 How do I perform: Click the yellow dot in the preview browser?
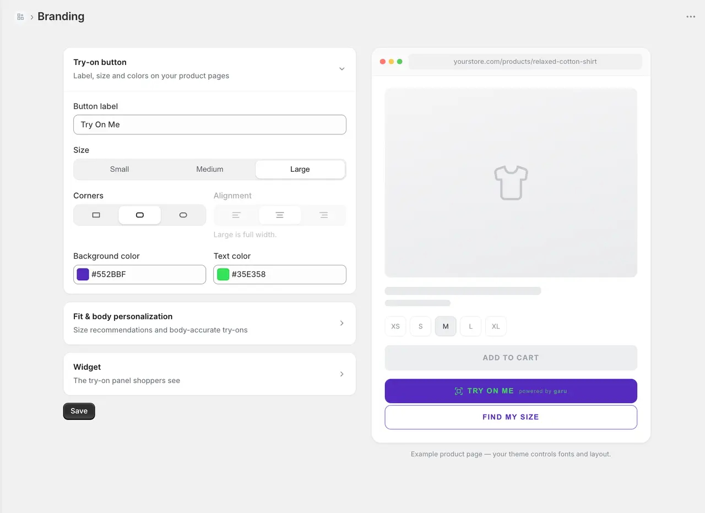tap(391, 62)
